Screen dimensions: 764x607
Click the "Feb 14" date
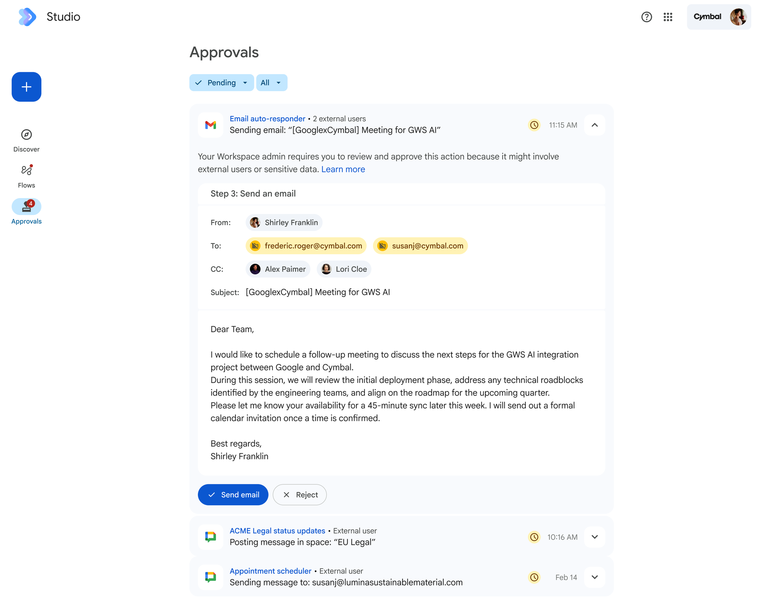[x=566, y=577]
